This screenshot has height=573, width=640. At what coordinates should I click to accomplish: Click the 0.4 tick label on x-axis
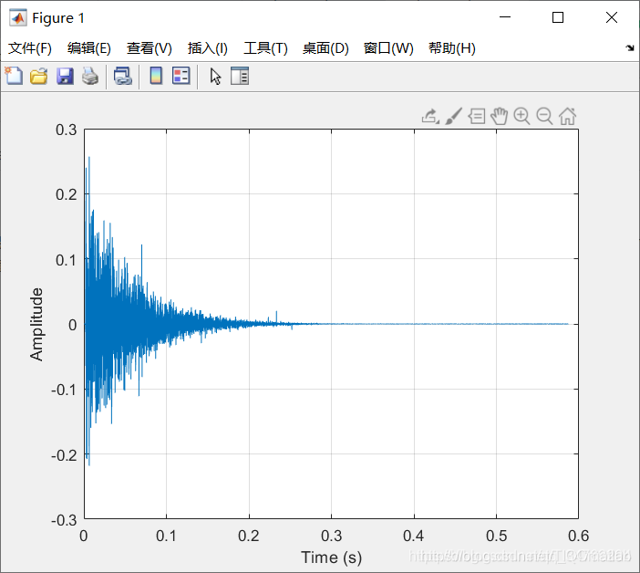414,536
